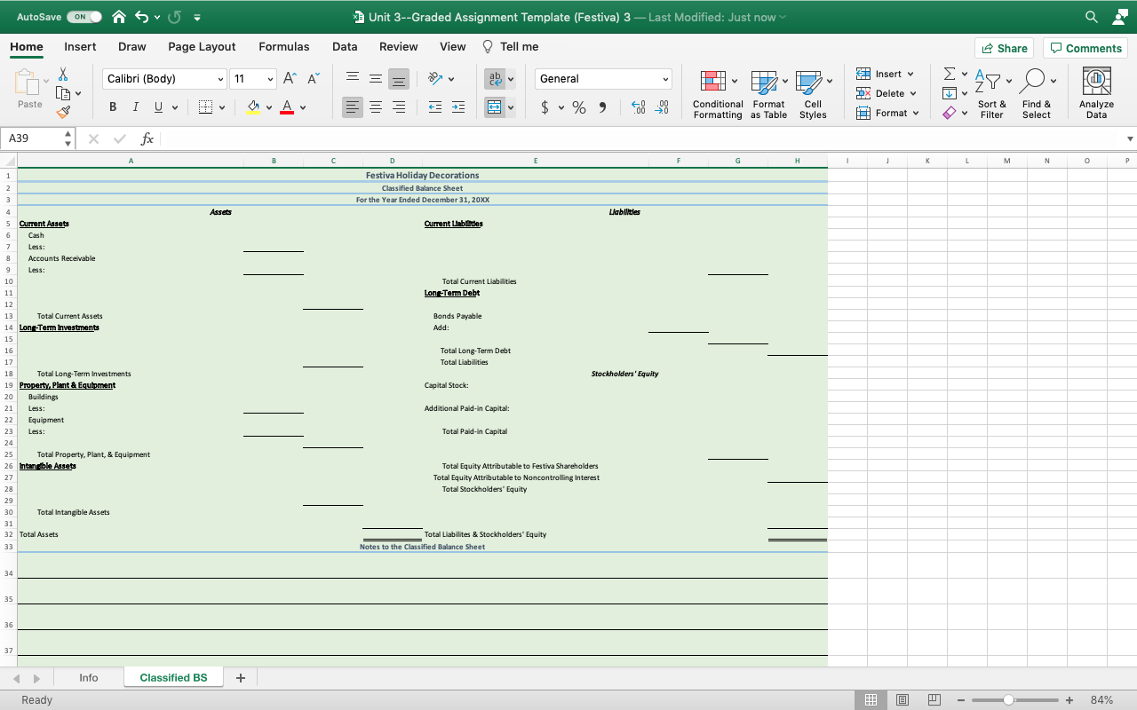Cut selection with scissors icon
The height and width of the screenshot is (710, 1137).
tap(63, 75)
